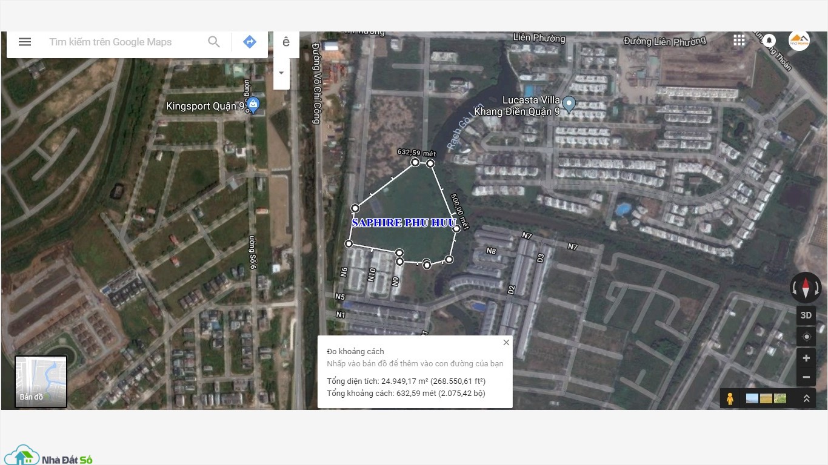
Task: Select the measurement point beside 'PHU HUU' text end
Action: (456, 228)
